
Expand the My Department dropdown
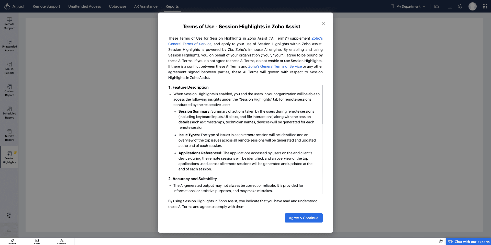(x=408, y=6)
